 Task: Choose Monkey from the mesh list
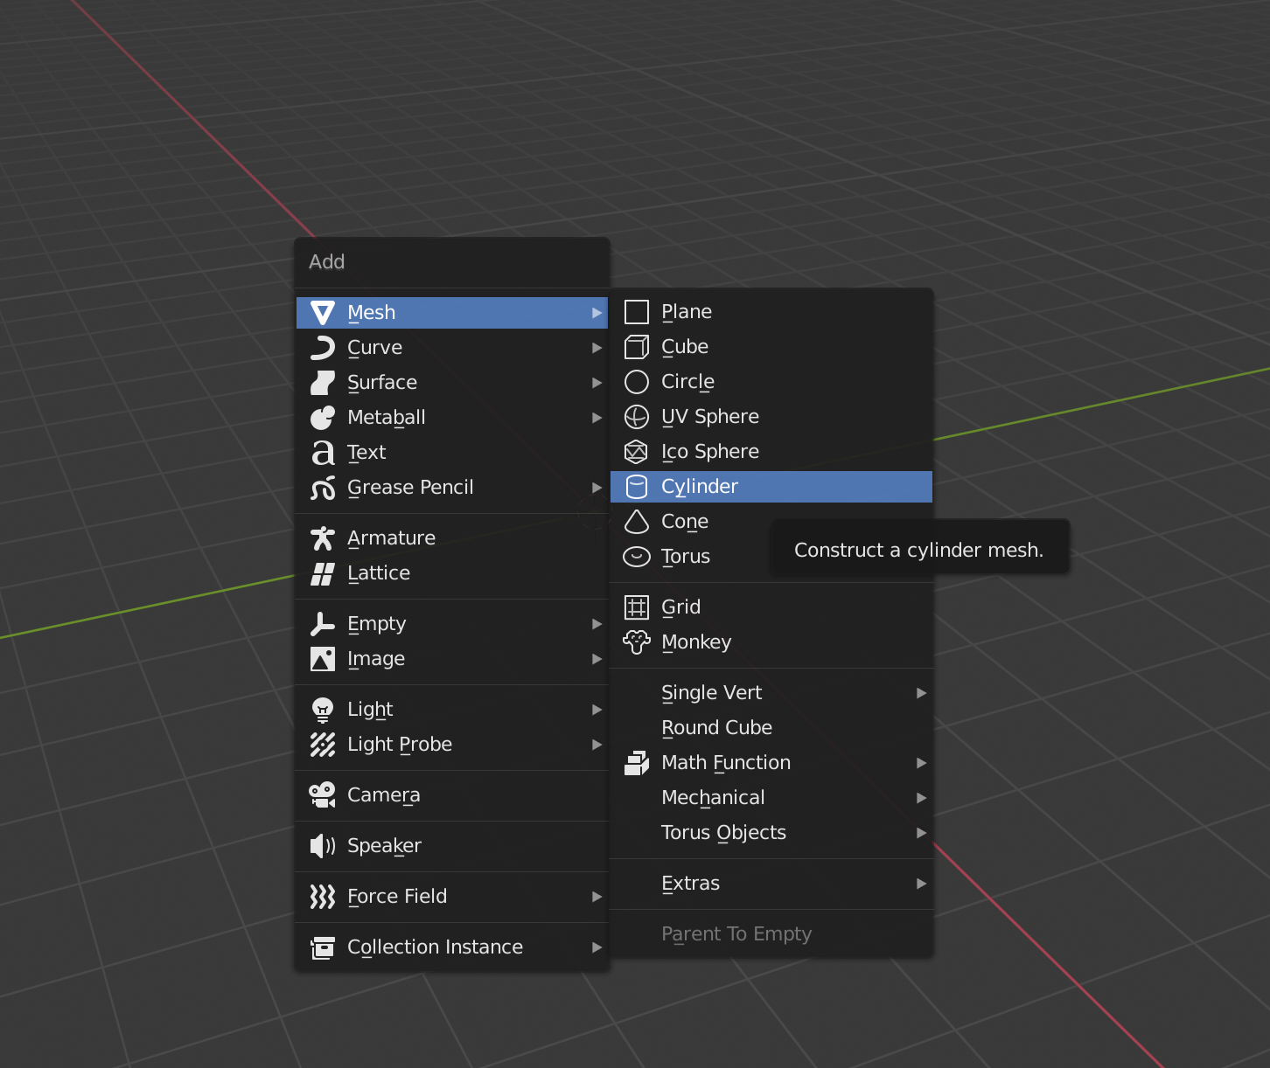tap(771, 642)
